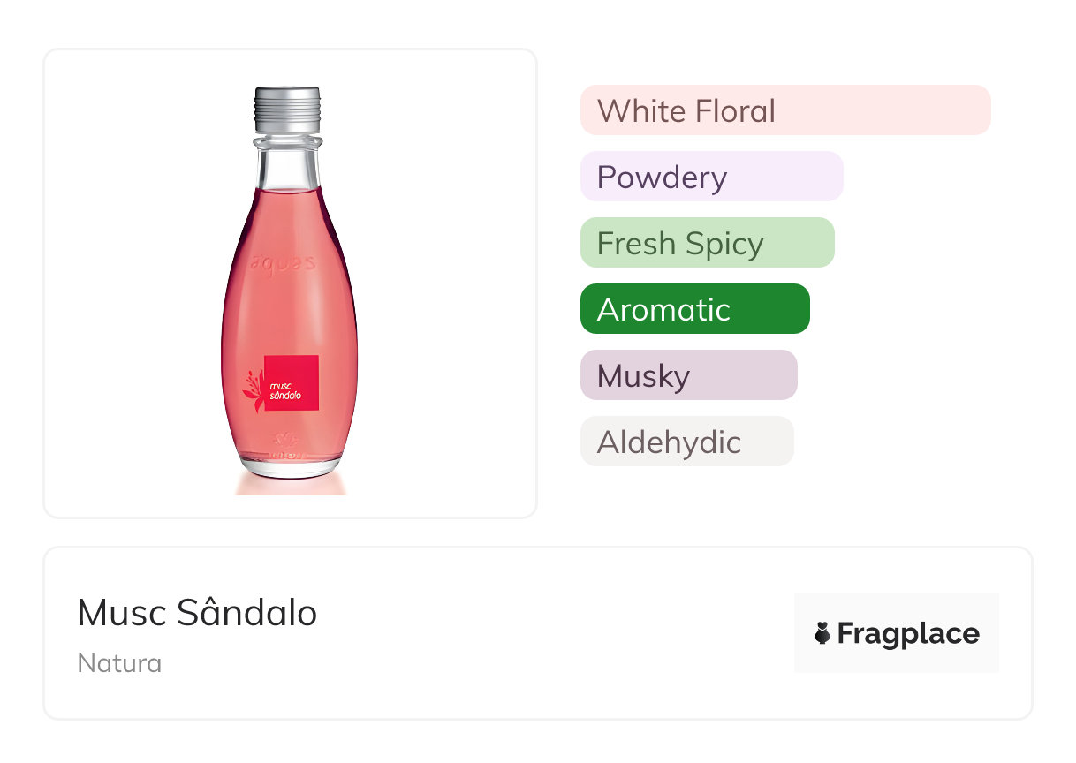Select the White Floral accord bar

pyautogui.click(x=784, y=110)
